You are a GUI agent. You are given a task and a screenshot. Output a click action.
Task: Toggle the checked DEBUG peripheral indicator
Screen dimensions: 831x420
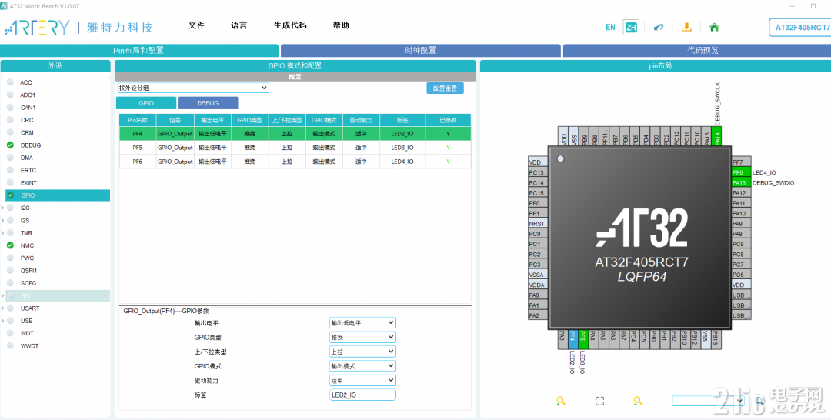pos(10,145)
